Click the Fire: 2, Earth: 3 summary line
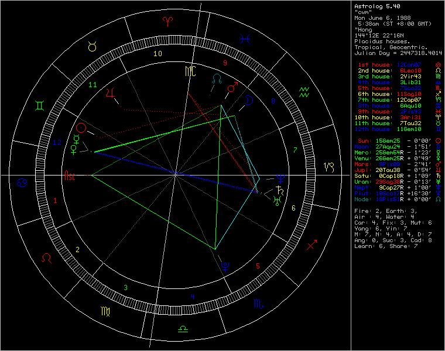Image resolution: width=445 pixels, height=351 pixels. tap(386, 211)
